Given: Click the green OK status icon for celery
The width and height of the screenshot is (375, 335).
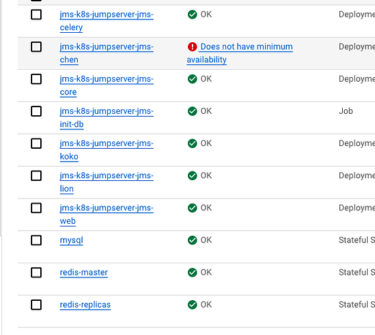Looking at the screenshot, I should point(193,15).
